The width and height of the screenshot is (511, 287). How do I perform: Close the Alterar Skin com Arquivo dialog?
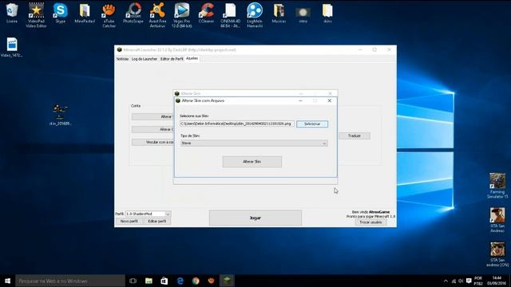(x=330, y=101)
